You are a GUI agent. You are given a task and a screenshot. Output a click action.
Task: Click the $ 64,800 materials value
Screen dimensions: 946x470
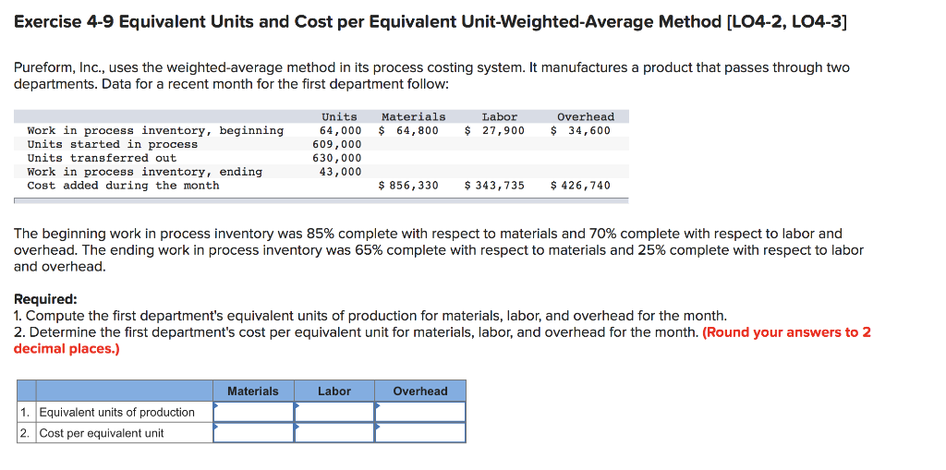click(x=408, y=130)
